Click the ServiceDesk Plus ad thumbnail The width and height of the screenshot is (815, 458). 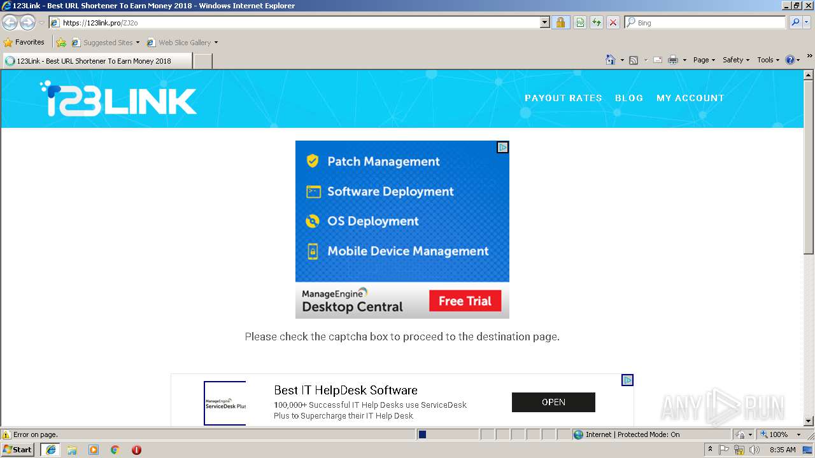pyautogui.click(x=225, y=403)
